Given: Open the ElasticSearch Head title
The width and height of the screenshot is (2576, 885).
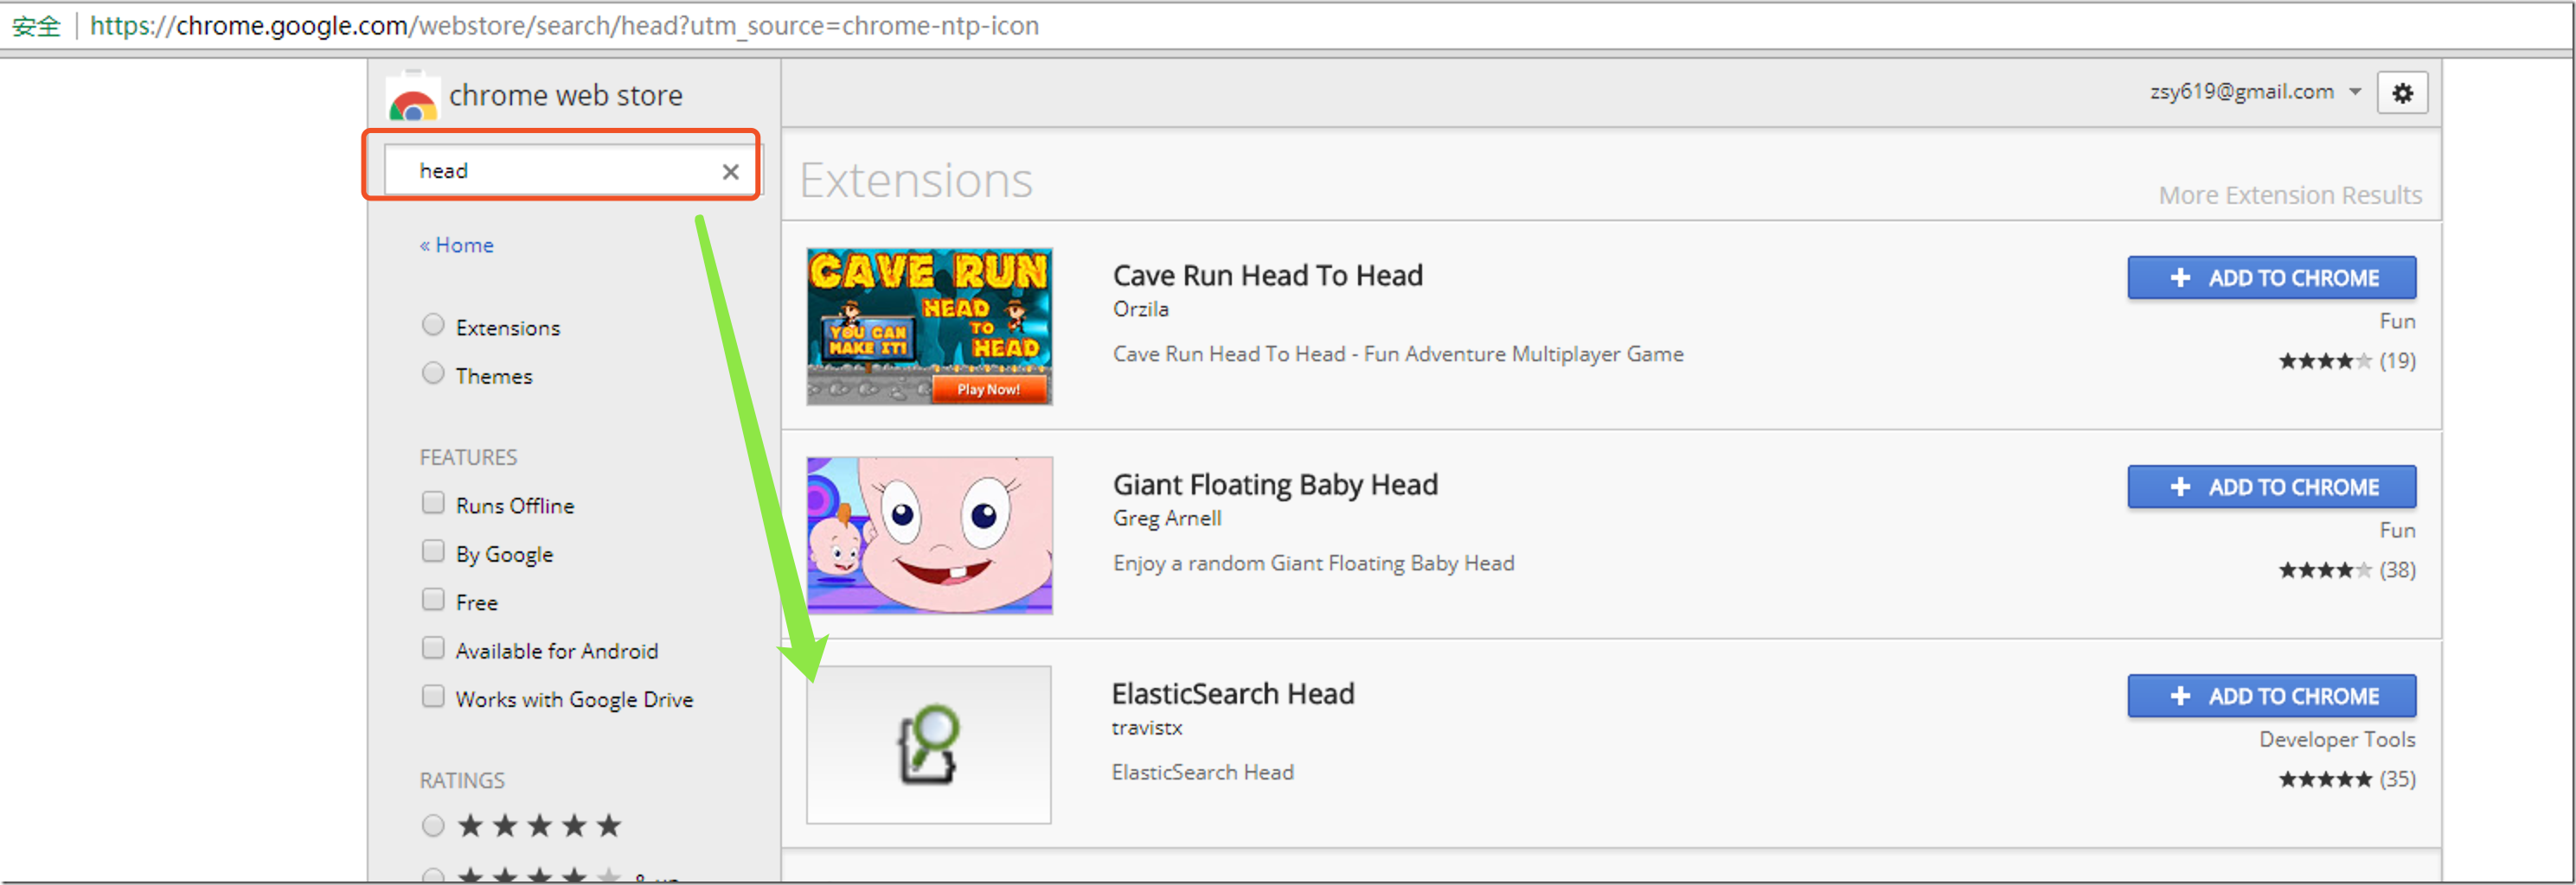Looking at the screenshot, I should [1233, 694].
